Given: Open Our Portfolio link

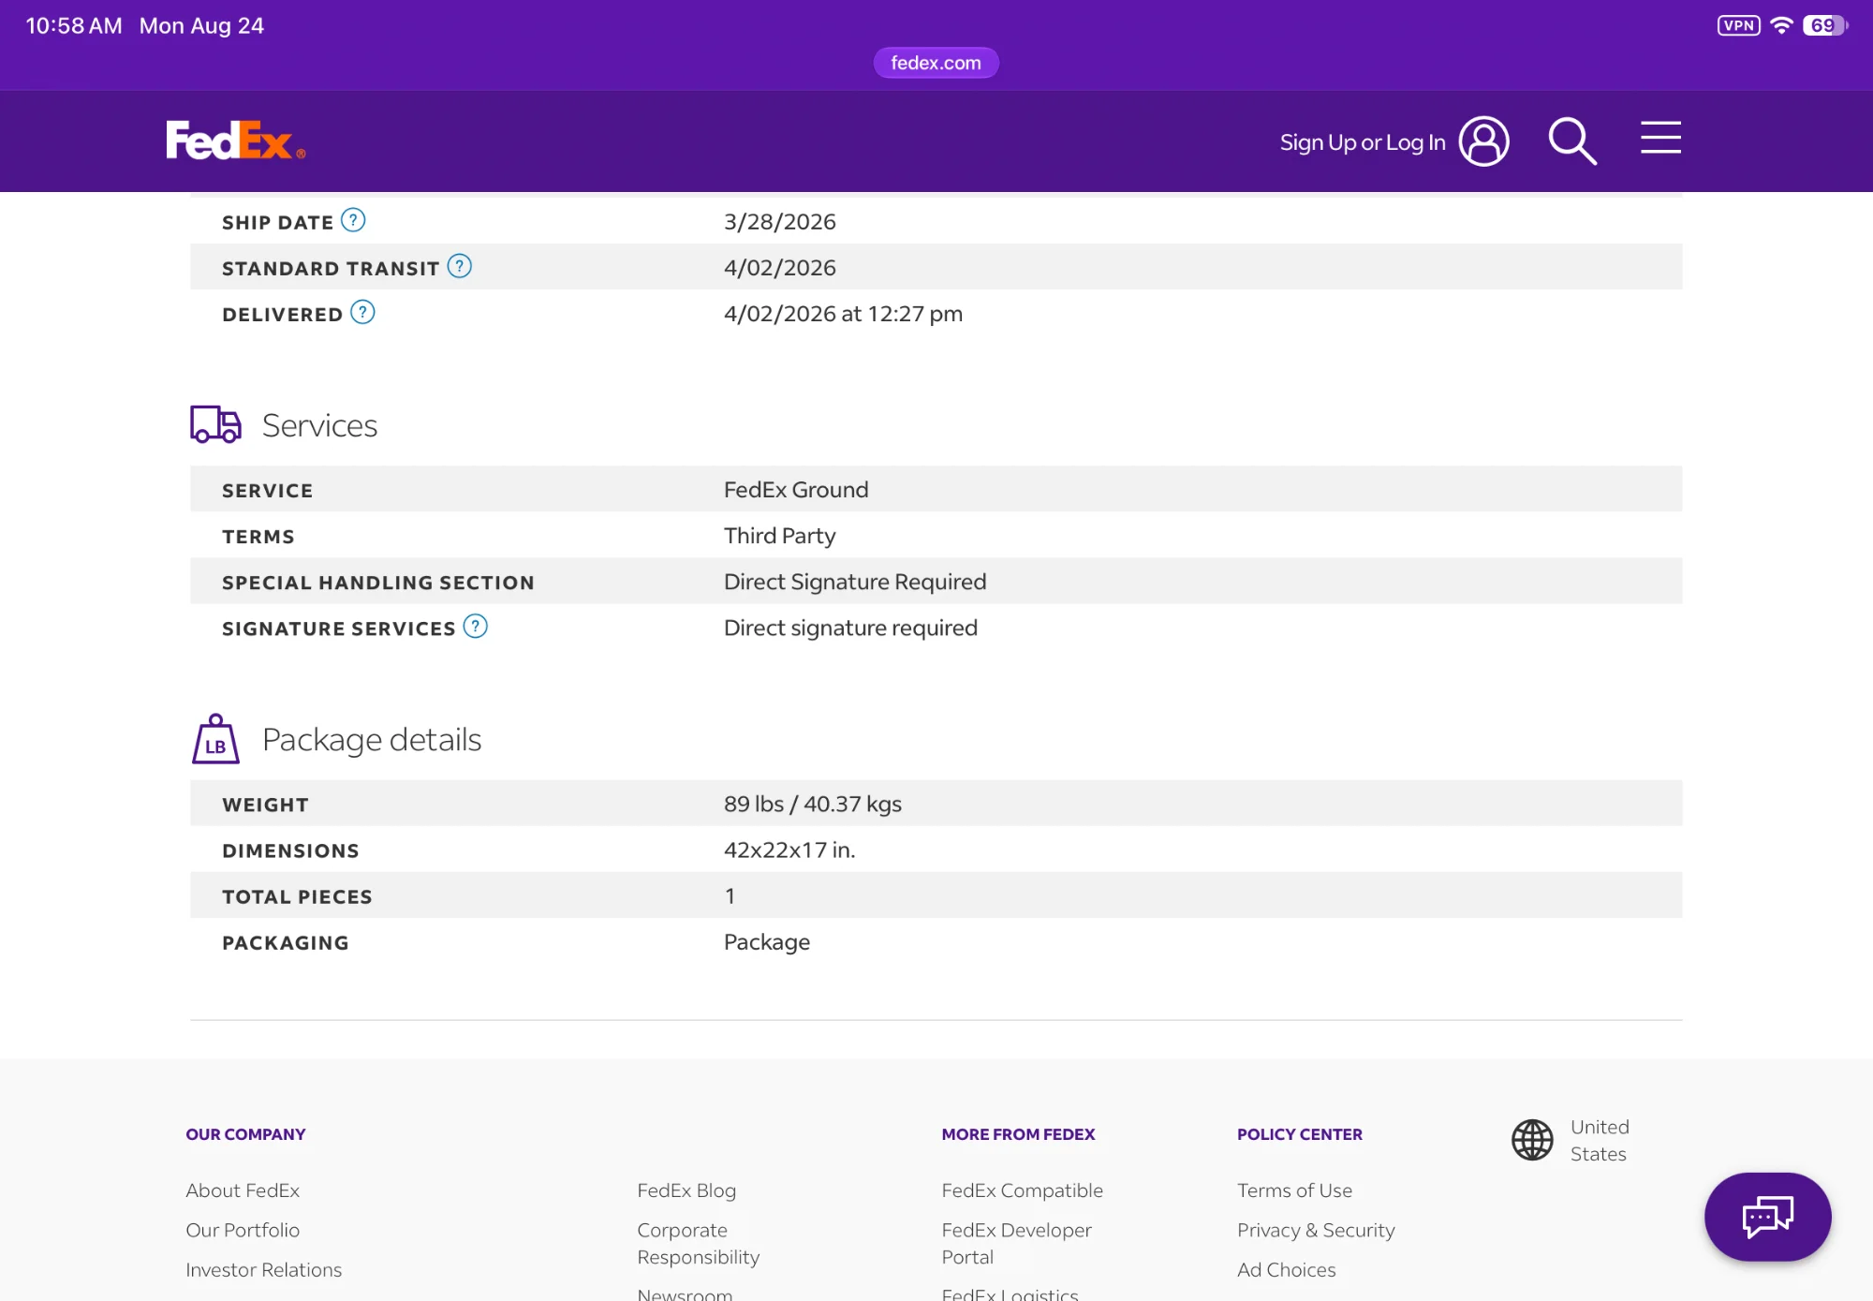Looking at the screenshot, I should (x=243, y=1230).
